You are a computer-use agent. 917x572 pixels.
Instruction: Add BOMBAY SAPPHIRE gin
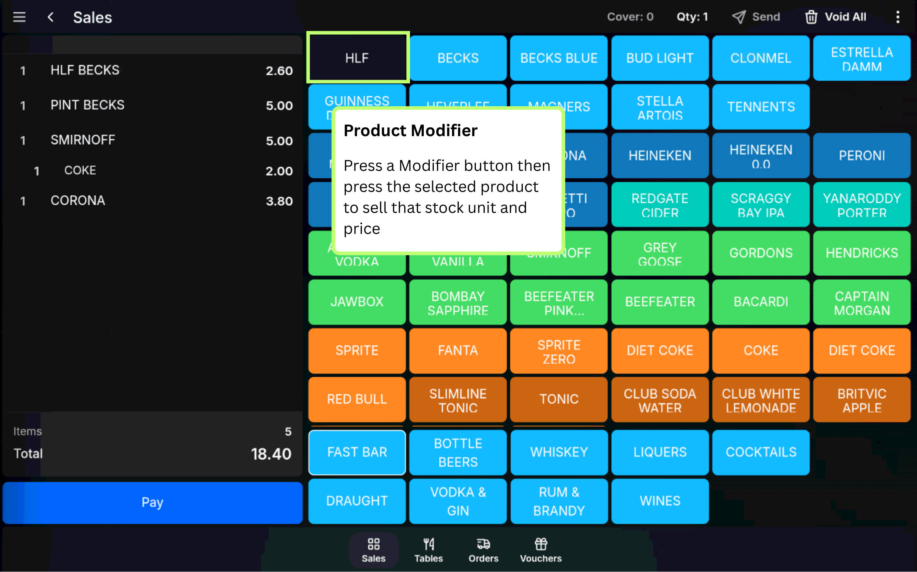(x=458, y=302)
